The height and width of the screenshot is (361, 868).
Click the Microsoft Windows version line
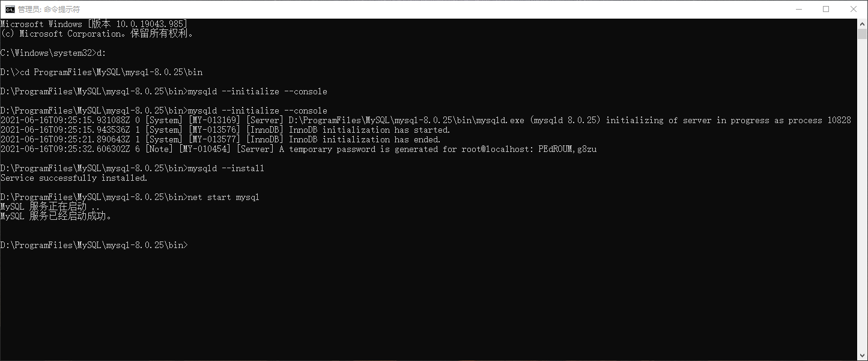coord(93,23)
